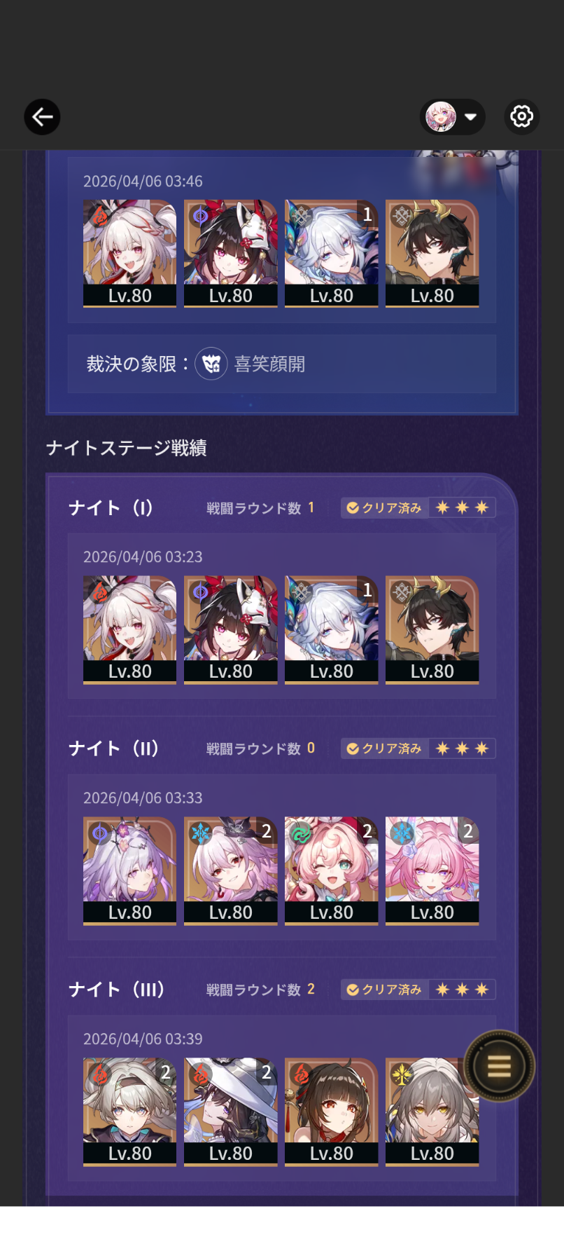Screen dimensions: 564x1258
Task: Open the white-hat character thumbnail in ナイト(III)
Action: click(x=230, y=1112)
